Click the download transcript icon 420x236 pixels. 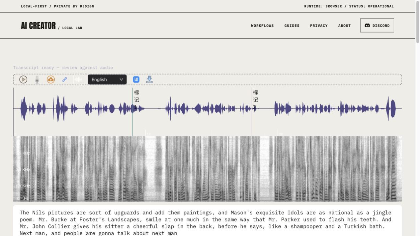coord(149,79)
